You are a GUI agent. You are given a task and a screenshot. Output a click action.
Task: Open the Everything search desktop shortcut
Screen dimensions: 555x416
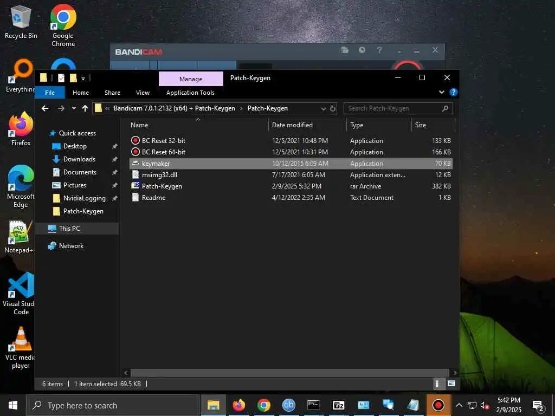tap(20, 76)
